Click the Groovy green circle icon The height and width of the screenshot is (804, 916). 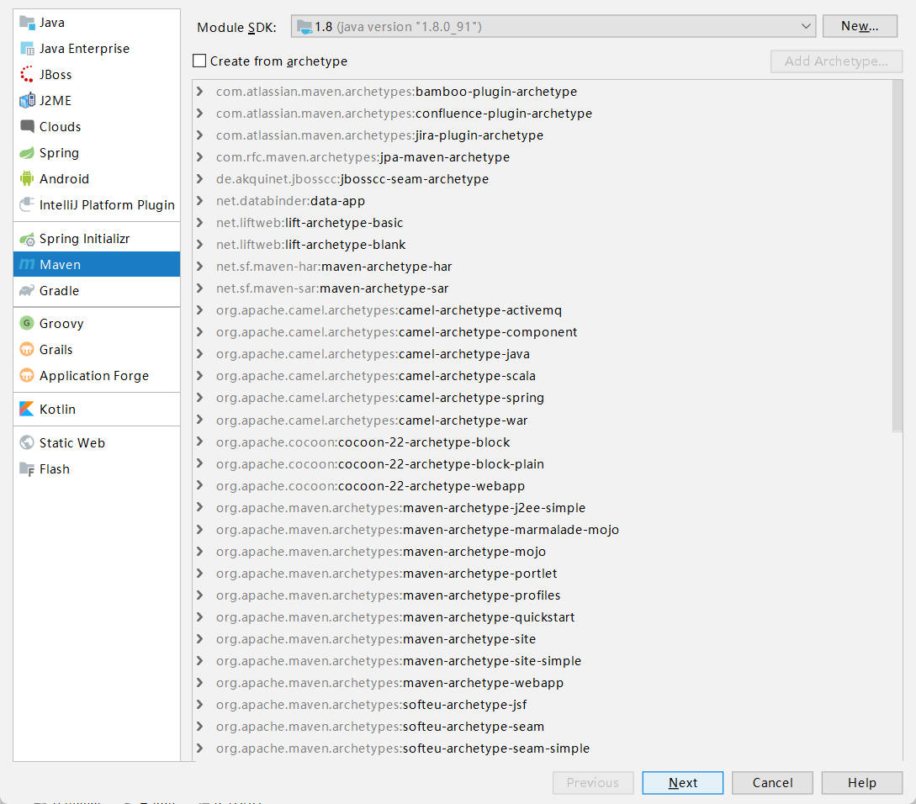27,324
